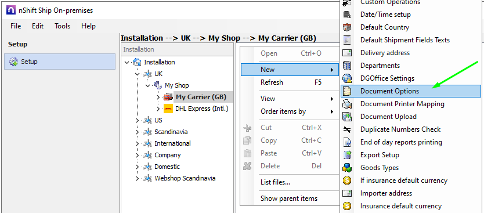The image size is (484, 213).
Task: Click the nShift app logo in title bar
Action: point(11,10)
